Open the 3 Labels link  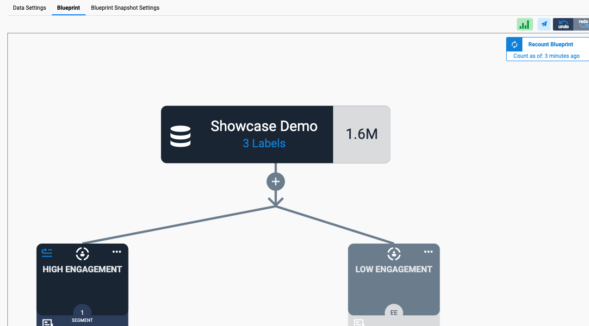(x=264, y=144)
